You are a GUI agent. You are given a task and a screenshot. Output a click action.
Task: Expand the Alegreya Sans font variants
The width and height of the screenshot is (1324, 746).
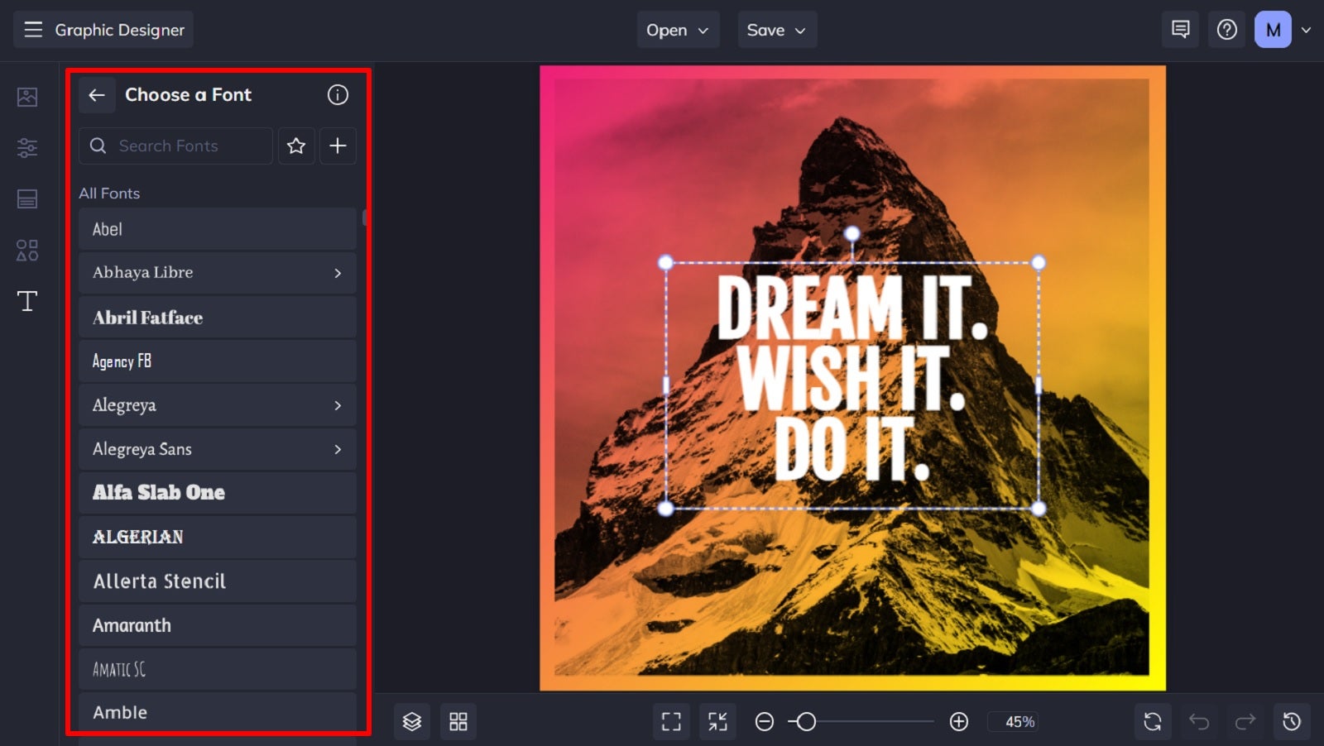click(x=338, y=449)
